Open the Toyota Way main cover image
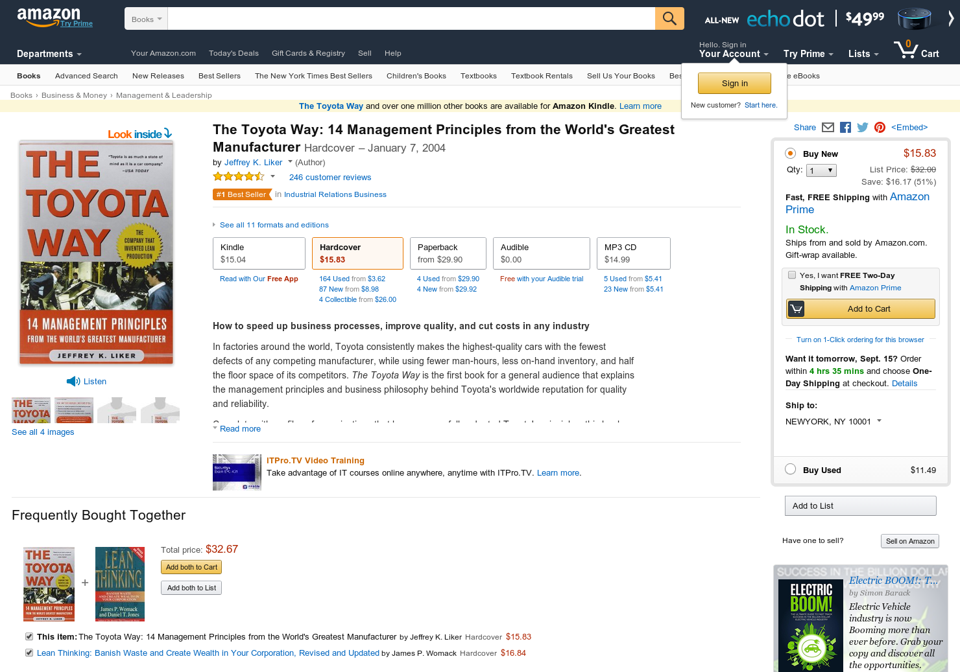Screen dimensions: 960x672 (x=96, y=253)
